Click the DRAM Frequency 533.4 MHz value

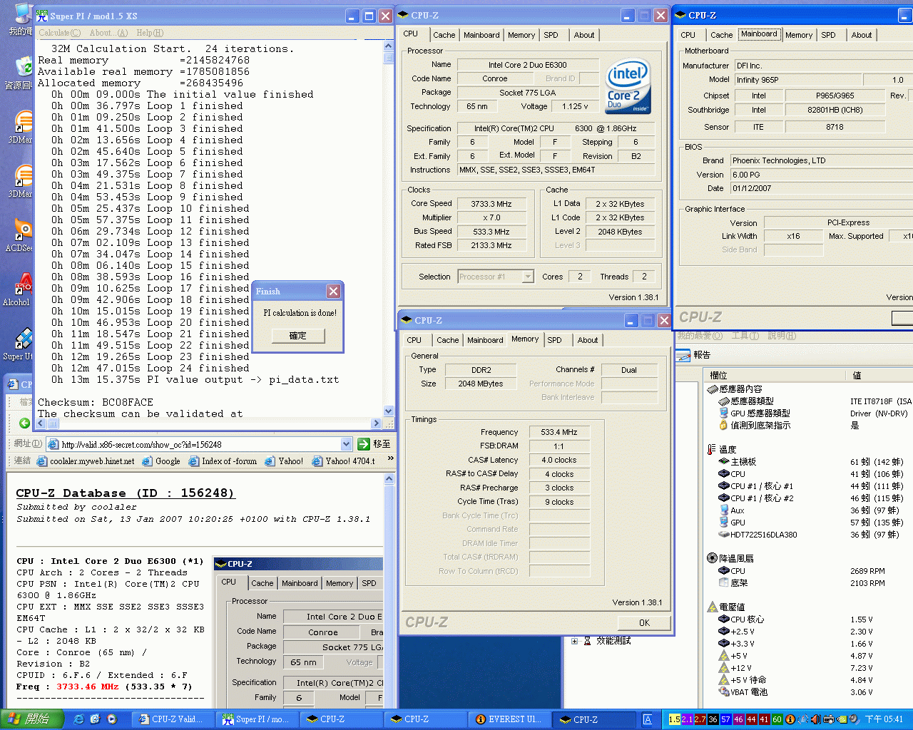point(559,432)
